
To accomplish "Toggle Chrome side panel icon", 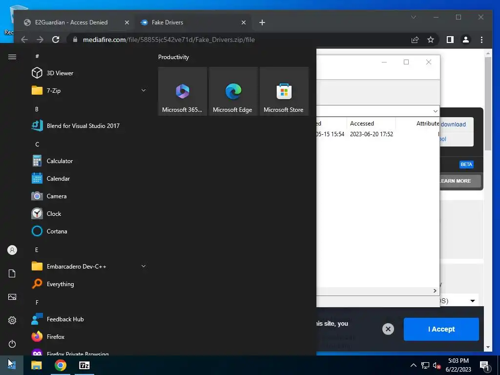I will tap(450, 40).
